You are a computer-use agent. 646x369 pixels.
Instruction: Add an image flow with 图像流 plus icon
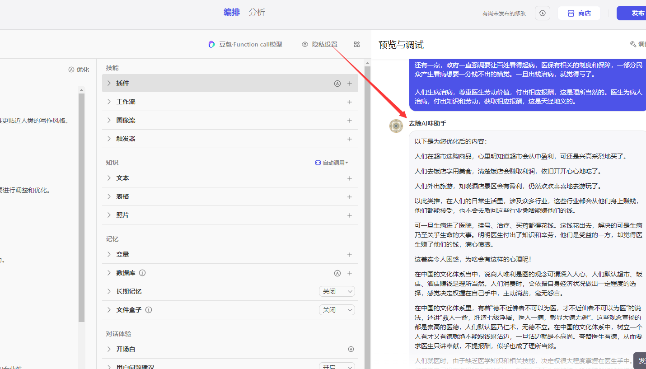350,121
